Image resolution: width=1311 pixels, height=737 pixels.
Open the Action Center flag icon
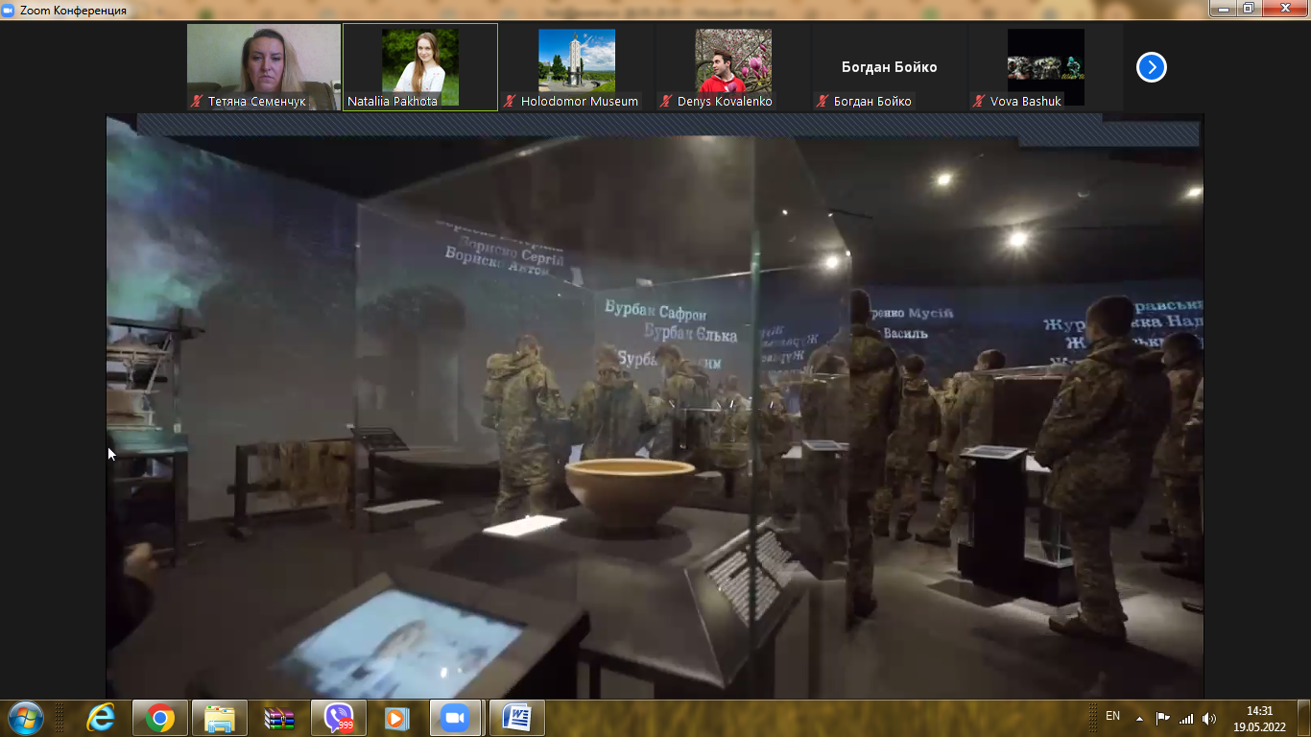pos(1162,718)
